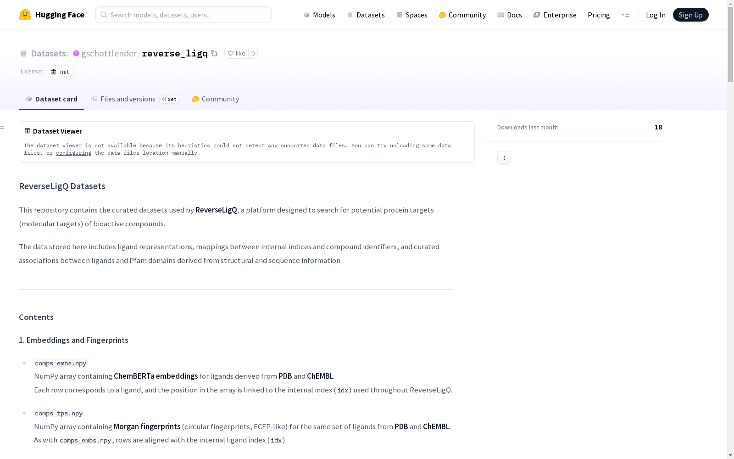Screen dimensions: 734x459
Task: Click the gschottlender user avatar
Action: tap(76, 53)
